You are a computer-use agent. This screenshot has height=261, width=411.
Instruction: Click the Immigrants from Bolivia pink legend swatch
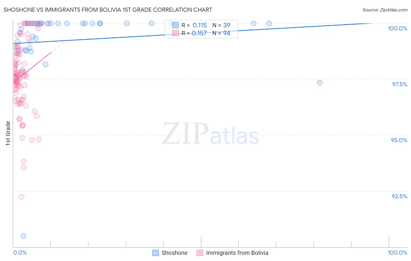(x=200, y=253)
